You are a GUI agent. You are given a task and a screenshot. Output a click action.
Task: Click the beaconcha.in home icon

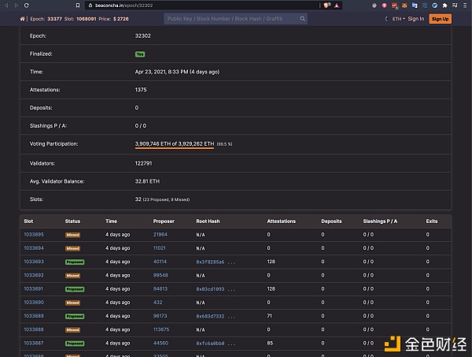tap(22, 19)
